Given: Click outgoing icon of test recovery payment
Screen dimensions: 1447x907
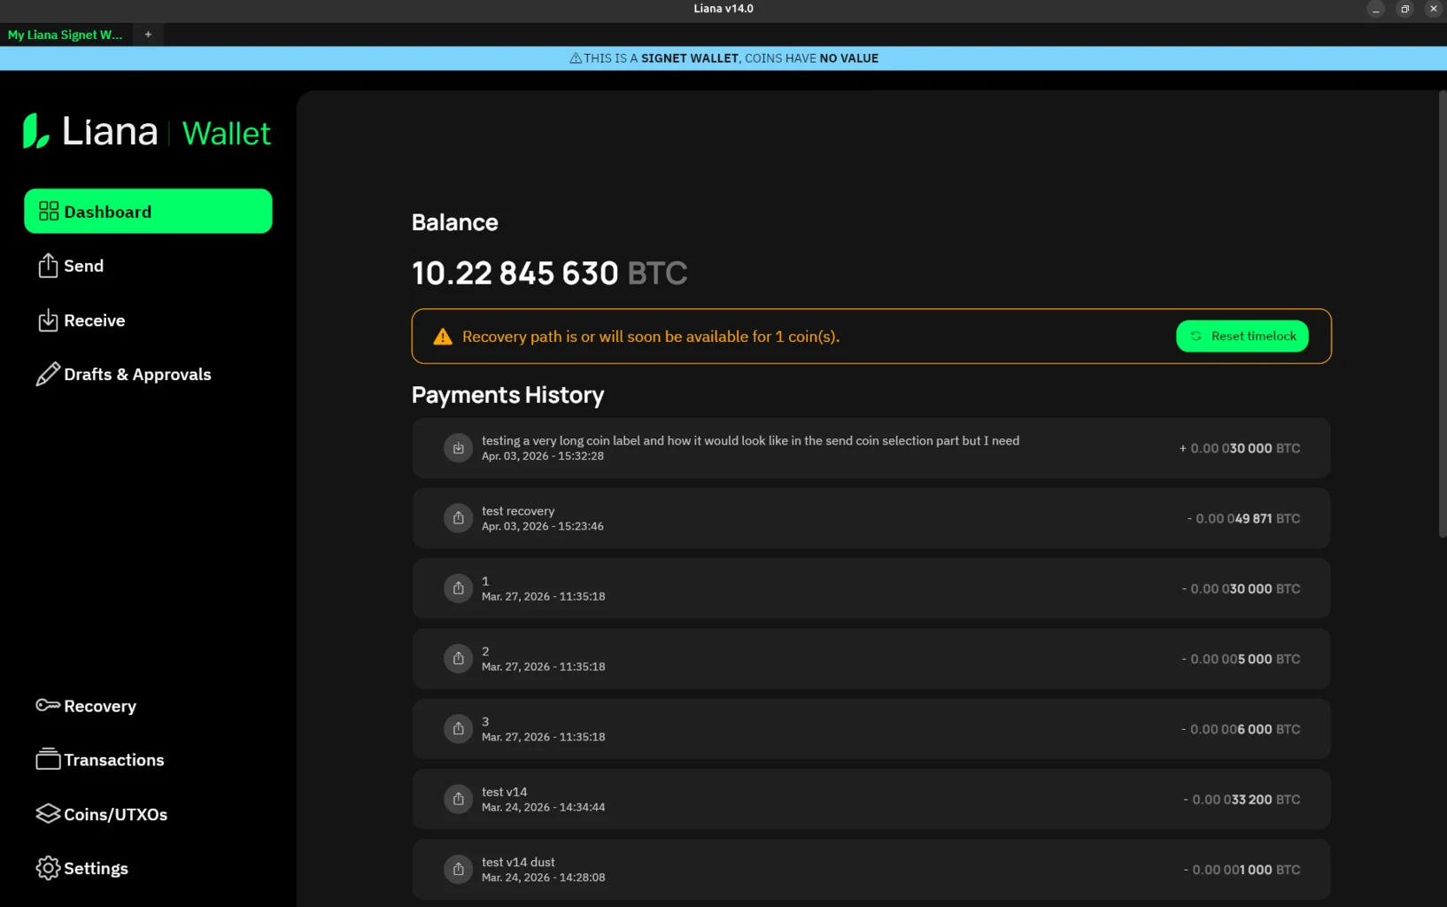Looking at the screenshot, I should click(458, 518).
